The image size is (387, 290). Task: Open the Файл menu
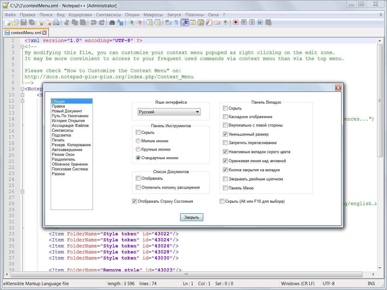tap(10, 14)
